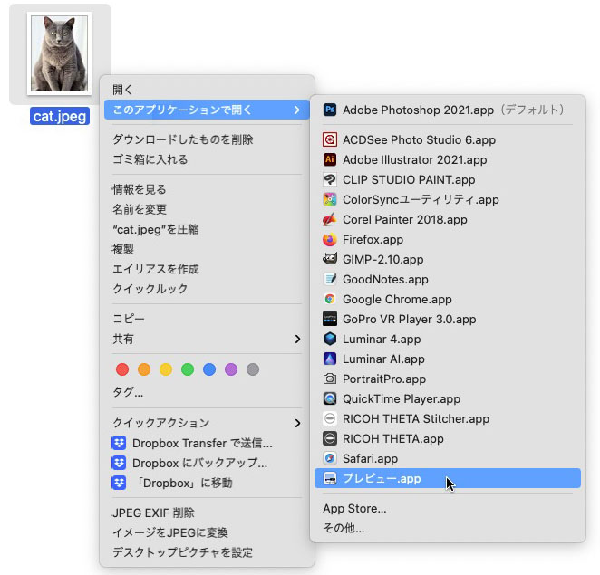
Task: Apply the orange tag color
Action: tap(144, 369)
